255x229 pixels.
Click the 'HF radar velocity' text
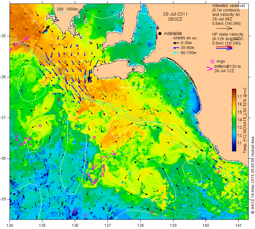point(228,34)
